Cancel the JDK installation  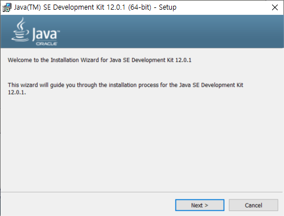pyautogui.click(x=253, y=205)
